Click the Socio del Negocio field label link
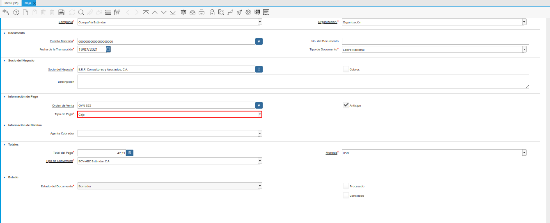 click(x=60, y=69)
